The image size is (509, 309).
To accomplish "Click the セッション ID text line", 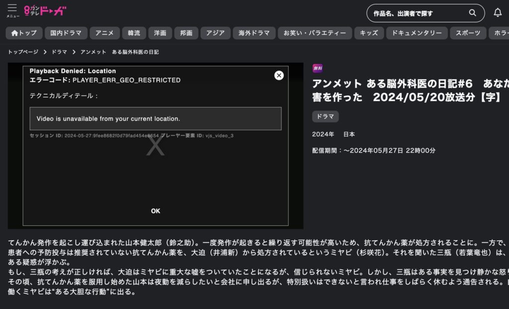I will point(131,135).
